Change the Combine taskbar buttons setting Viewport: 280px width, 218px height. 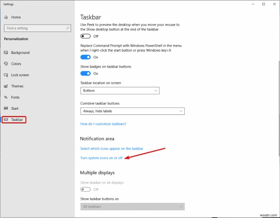132,111
